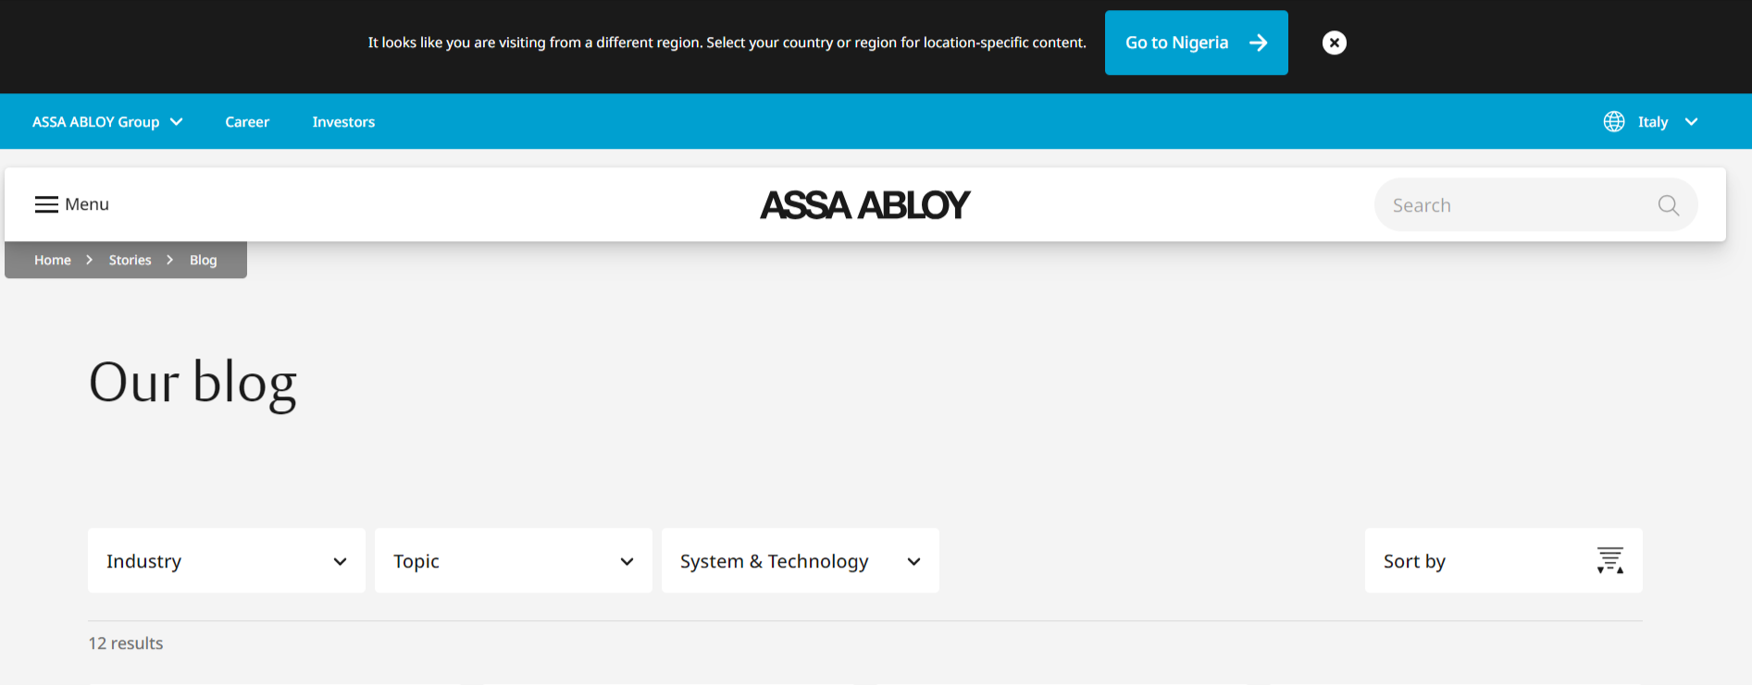The image size is (1752, 685).
Task: Expand the ASSA ABLOY Group dropdown
Action: (x=107, y=122)
